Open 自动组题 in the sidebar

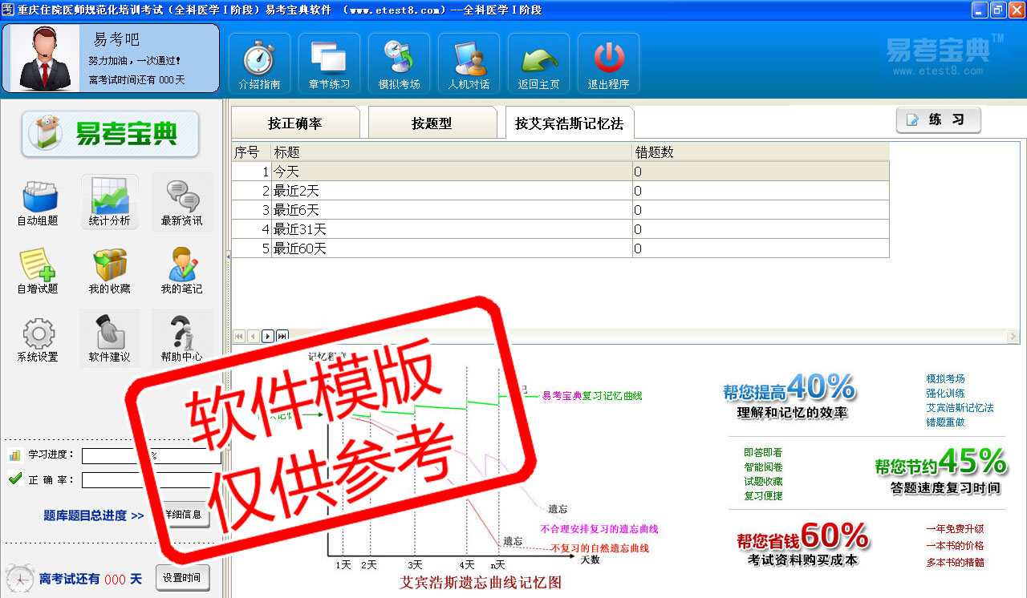coord(38,203)
